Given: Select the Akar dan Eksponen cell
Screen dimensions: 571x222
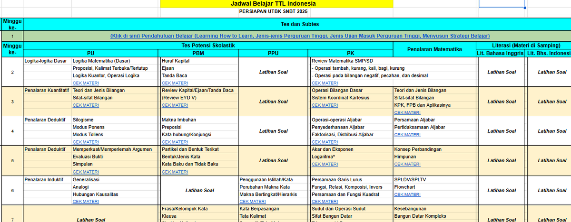Looking at the screenshot, I should click(x=351, y=149).
